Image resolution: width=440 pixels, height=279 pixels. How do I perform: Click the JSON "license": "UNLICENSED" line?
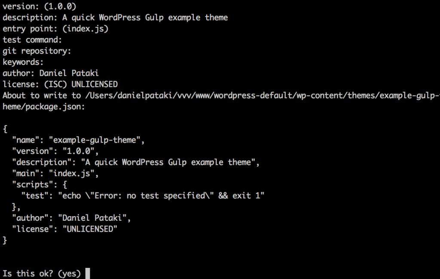coord(65,229)
